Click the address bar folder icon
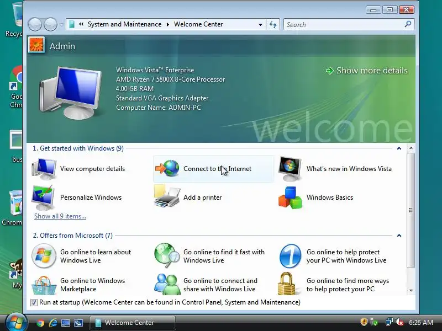 [72, 24]
